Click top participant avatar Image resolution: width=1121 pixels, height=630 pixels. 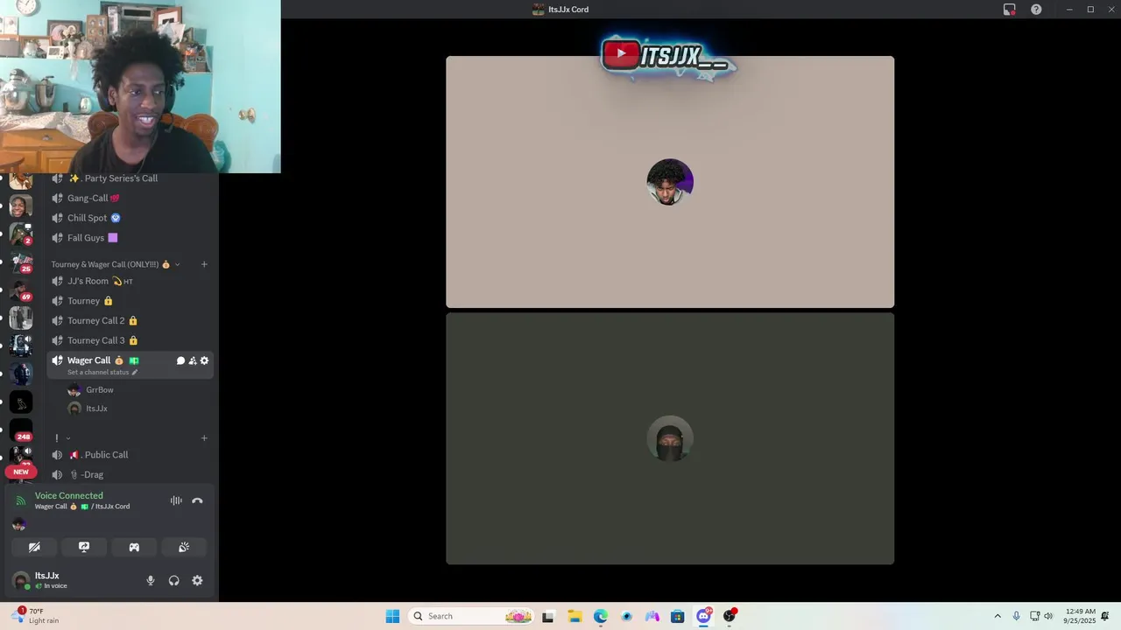pyautogui.click(x=670, y=182)
